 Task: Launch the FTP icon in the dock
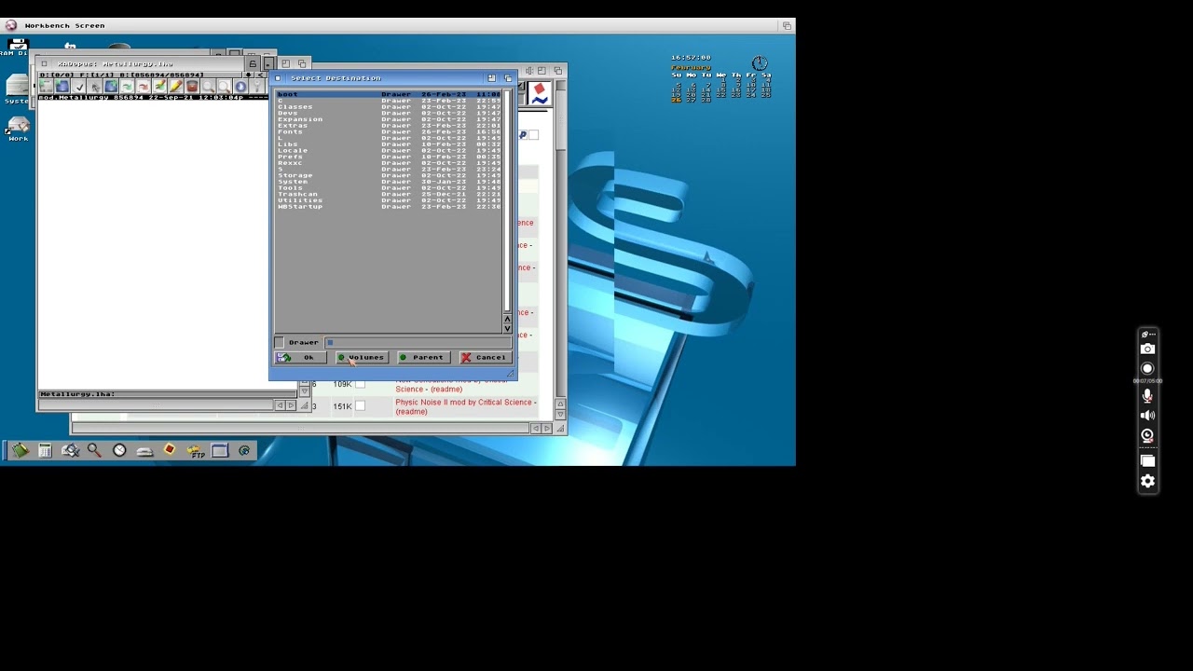point(196,451)
